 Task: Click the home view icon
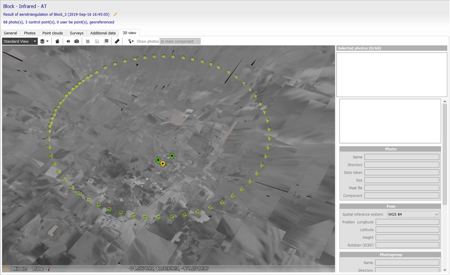57,41
